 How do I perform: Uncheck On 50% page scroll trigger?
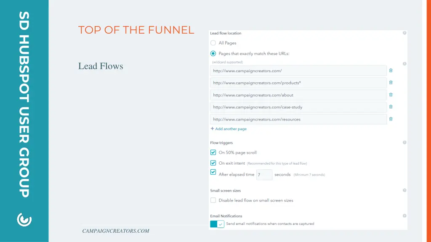pyautogui.click(x=213, y=152)
